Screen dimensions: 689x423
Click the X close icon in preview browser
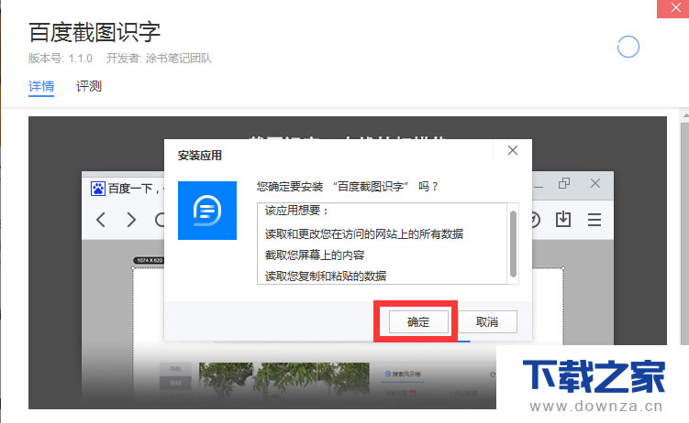point(595,183)
